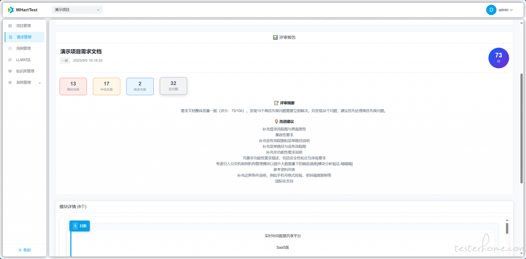Click the WHartTest logo icon
526x259 pixels.
[x=11, y=10]
